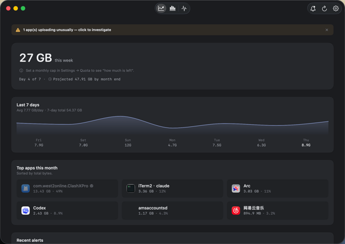Select the Thu 8.9G day in chart
The image size is (345, 244).
306,143
